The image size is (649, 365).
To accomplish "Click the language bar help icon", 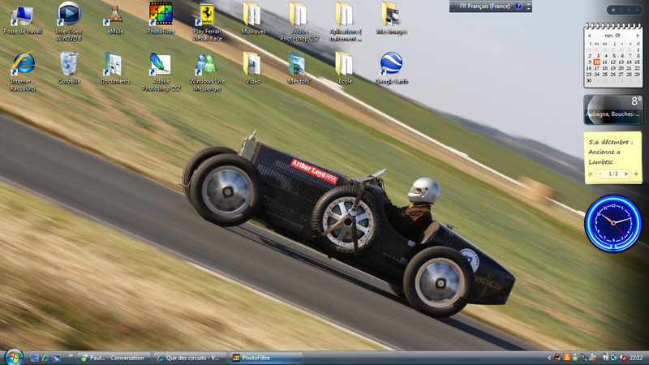I will pos(518,6).
